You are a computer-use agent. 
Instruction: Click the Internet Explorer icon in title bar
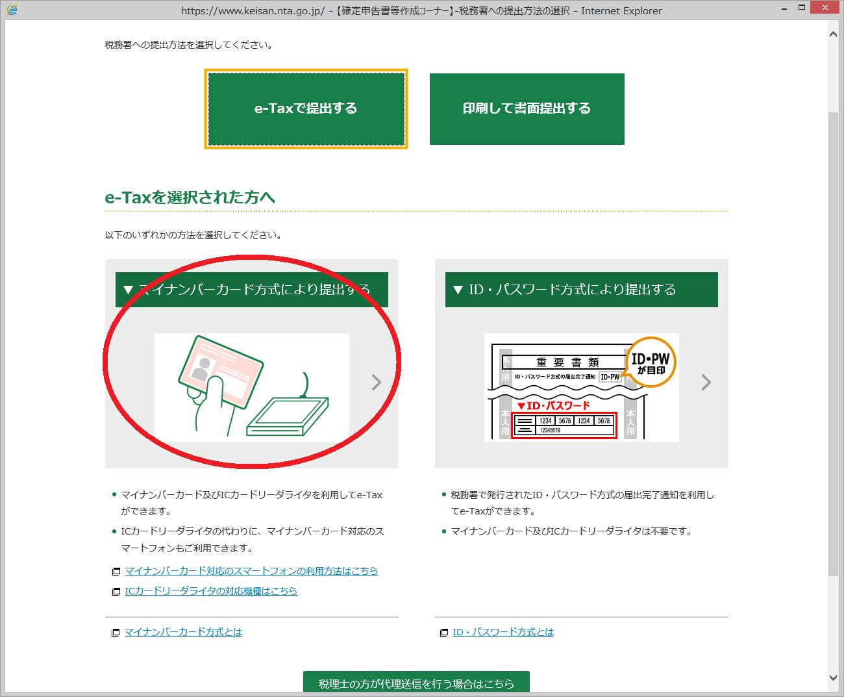point(11,10)
